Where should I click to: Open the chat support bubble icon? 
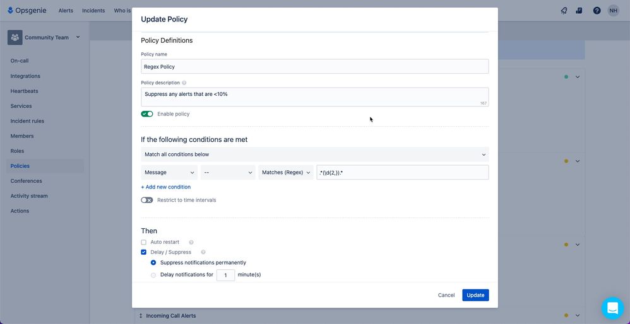pos(612,308)
